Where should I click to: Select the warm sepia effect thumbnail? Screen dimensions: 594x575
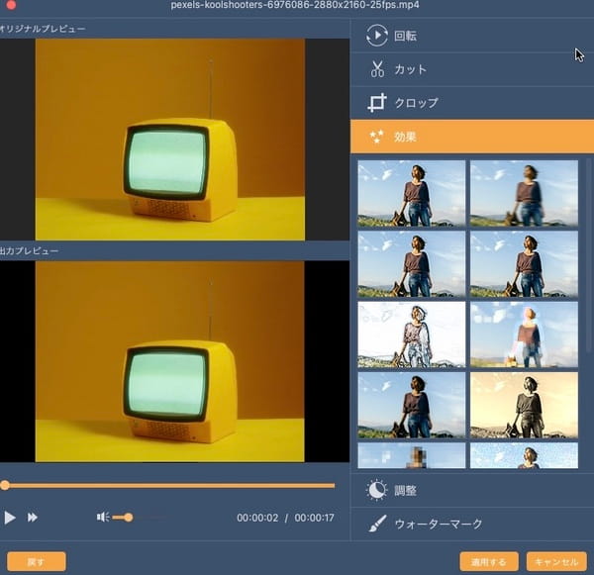click(524, 405)
